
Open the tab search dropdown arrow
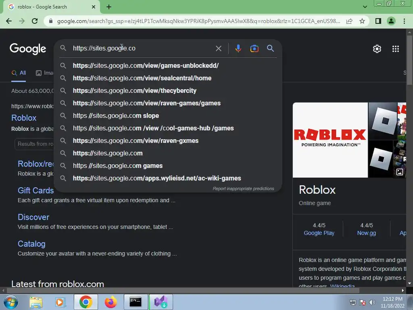pos(365,7)
